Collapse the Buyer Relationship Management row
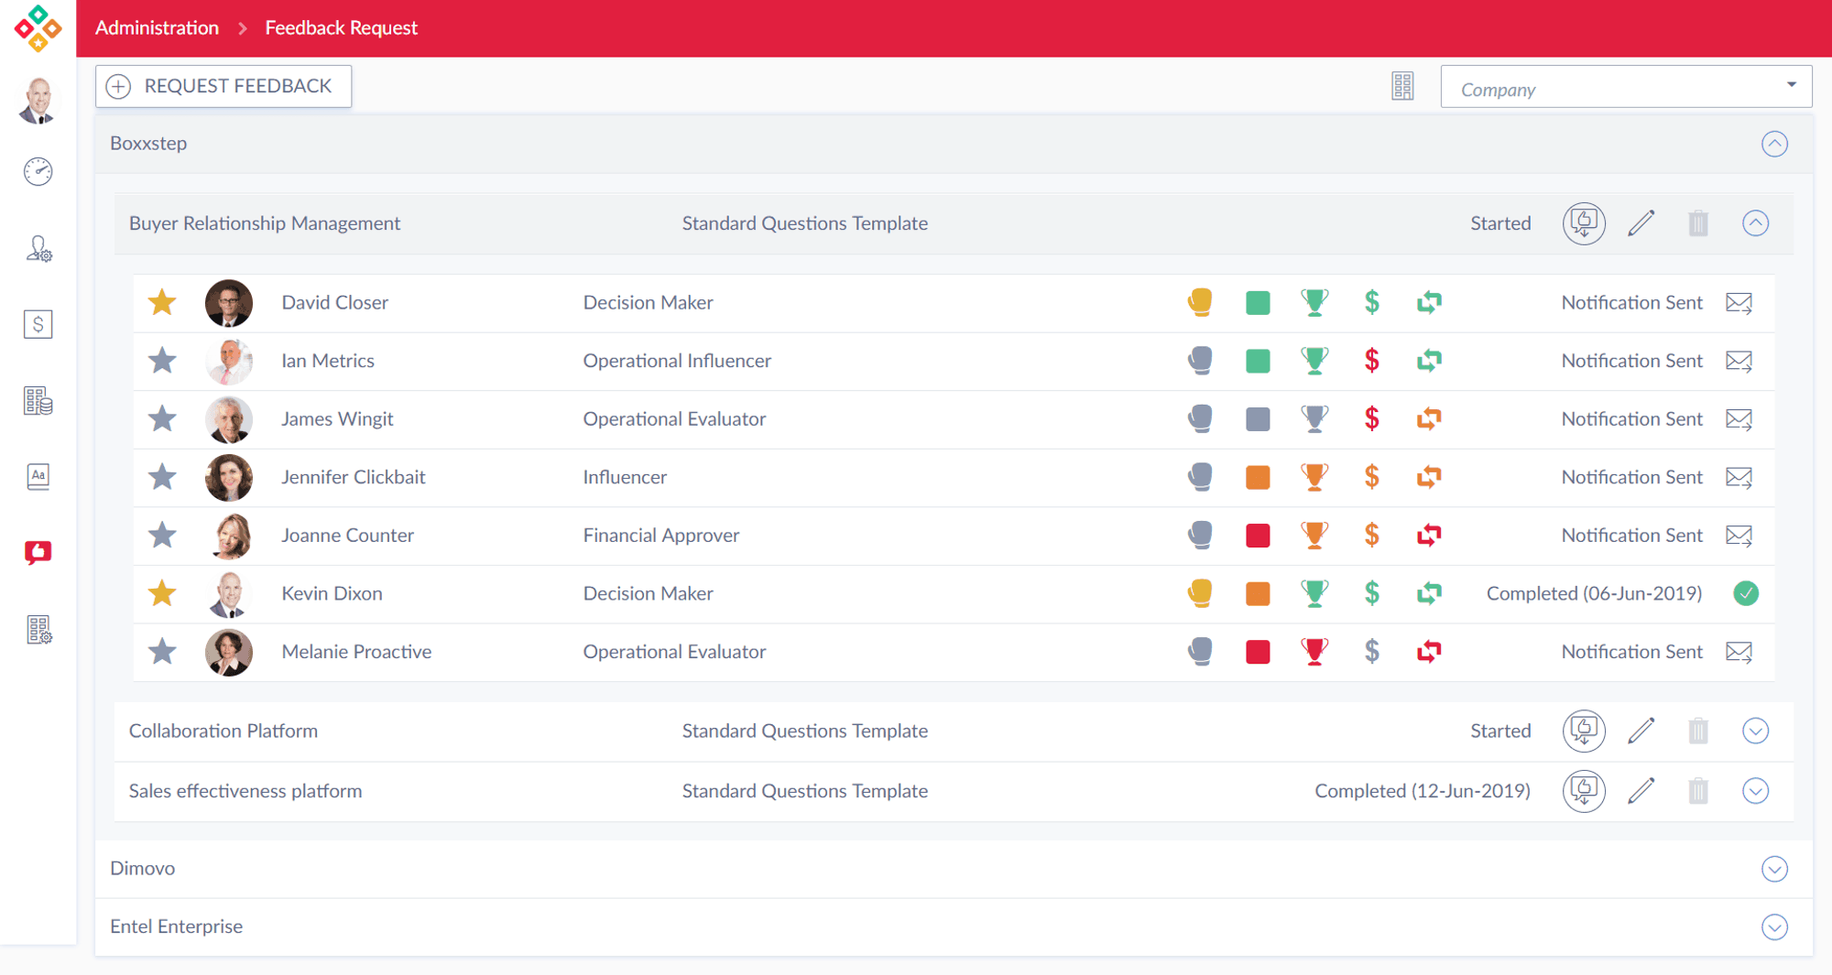1832x975 pixels. tap(1754, 223)
